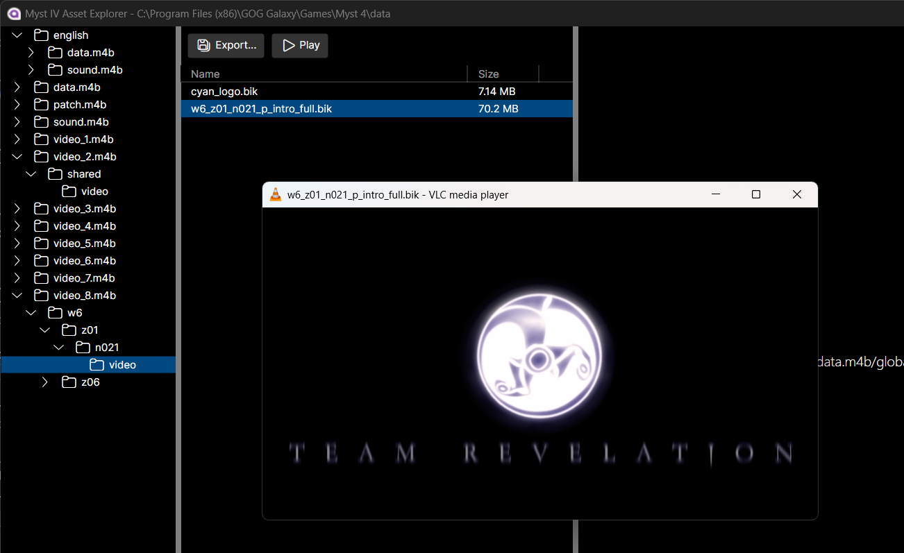Collapse the n021 folder node
The height and width of the screenshot is (553, 904).
[59, 348]
